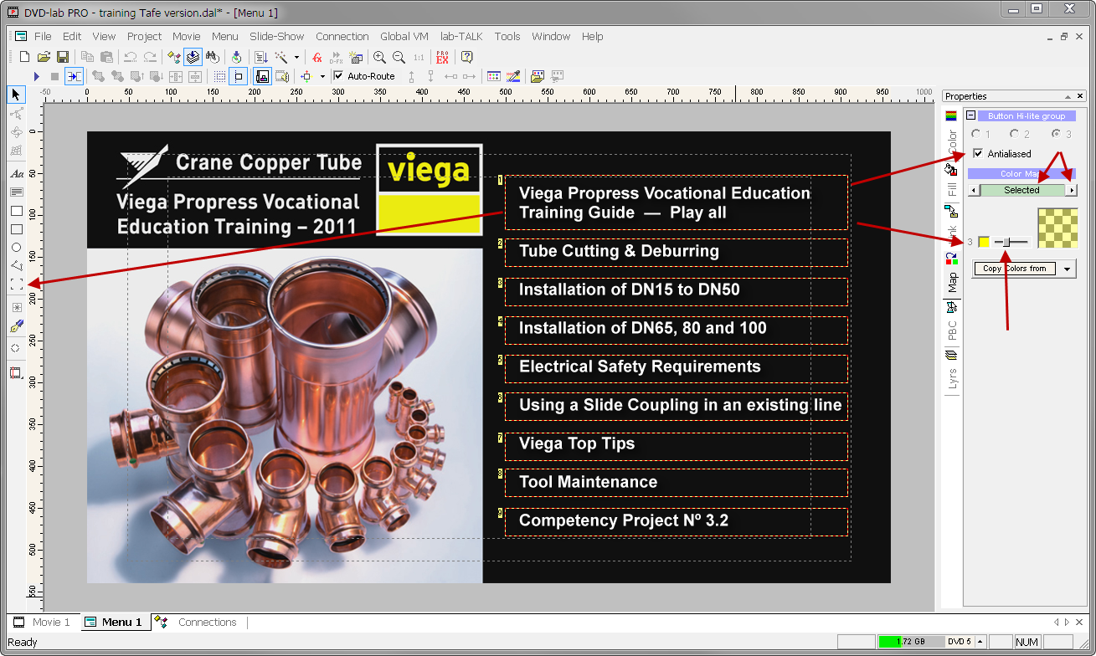This screenshot has width=1096, height=656.
Task: Click the yellow color swatch in Color Map
Action: (x=984, y=242)
